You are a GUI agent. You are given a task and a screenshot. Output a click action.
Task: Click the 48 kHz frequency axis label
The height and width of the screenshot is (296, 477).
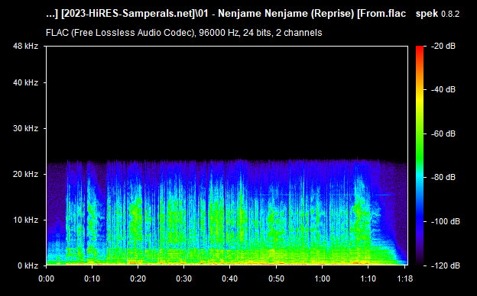coord(25,46)
